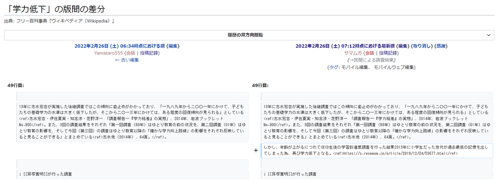The width and height of the screenshot is (497, 181).
Task: Open the 2022年2月26日 06:34時点における版 link
Action: [120, 46]
